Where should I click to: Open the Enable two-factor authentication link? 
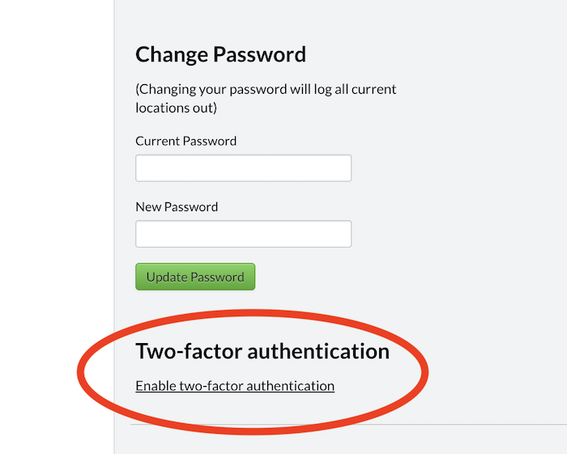coord(235,386)
